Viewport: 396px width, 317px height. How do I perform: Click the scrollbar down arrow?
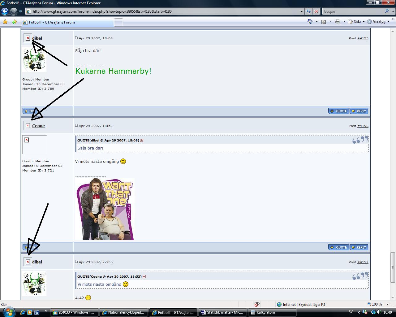pyautogui.click(x=393, y=297)
